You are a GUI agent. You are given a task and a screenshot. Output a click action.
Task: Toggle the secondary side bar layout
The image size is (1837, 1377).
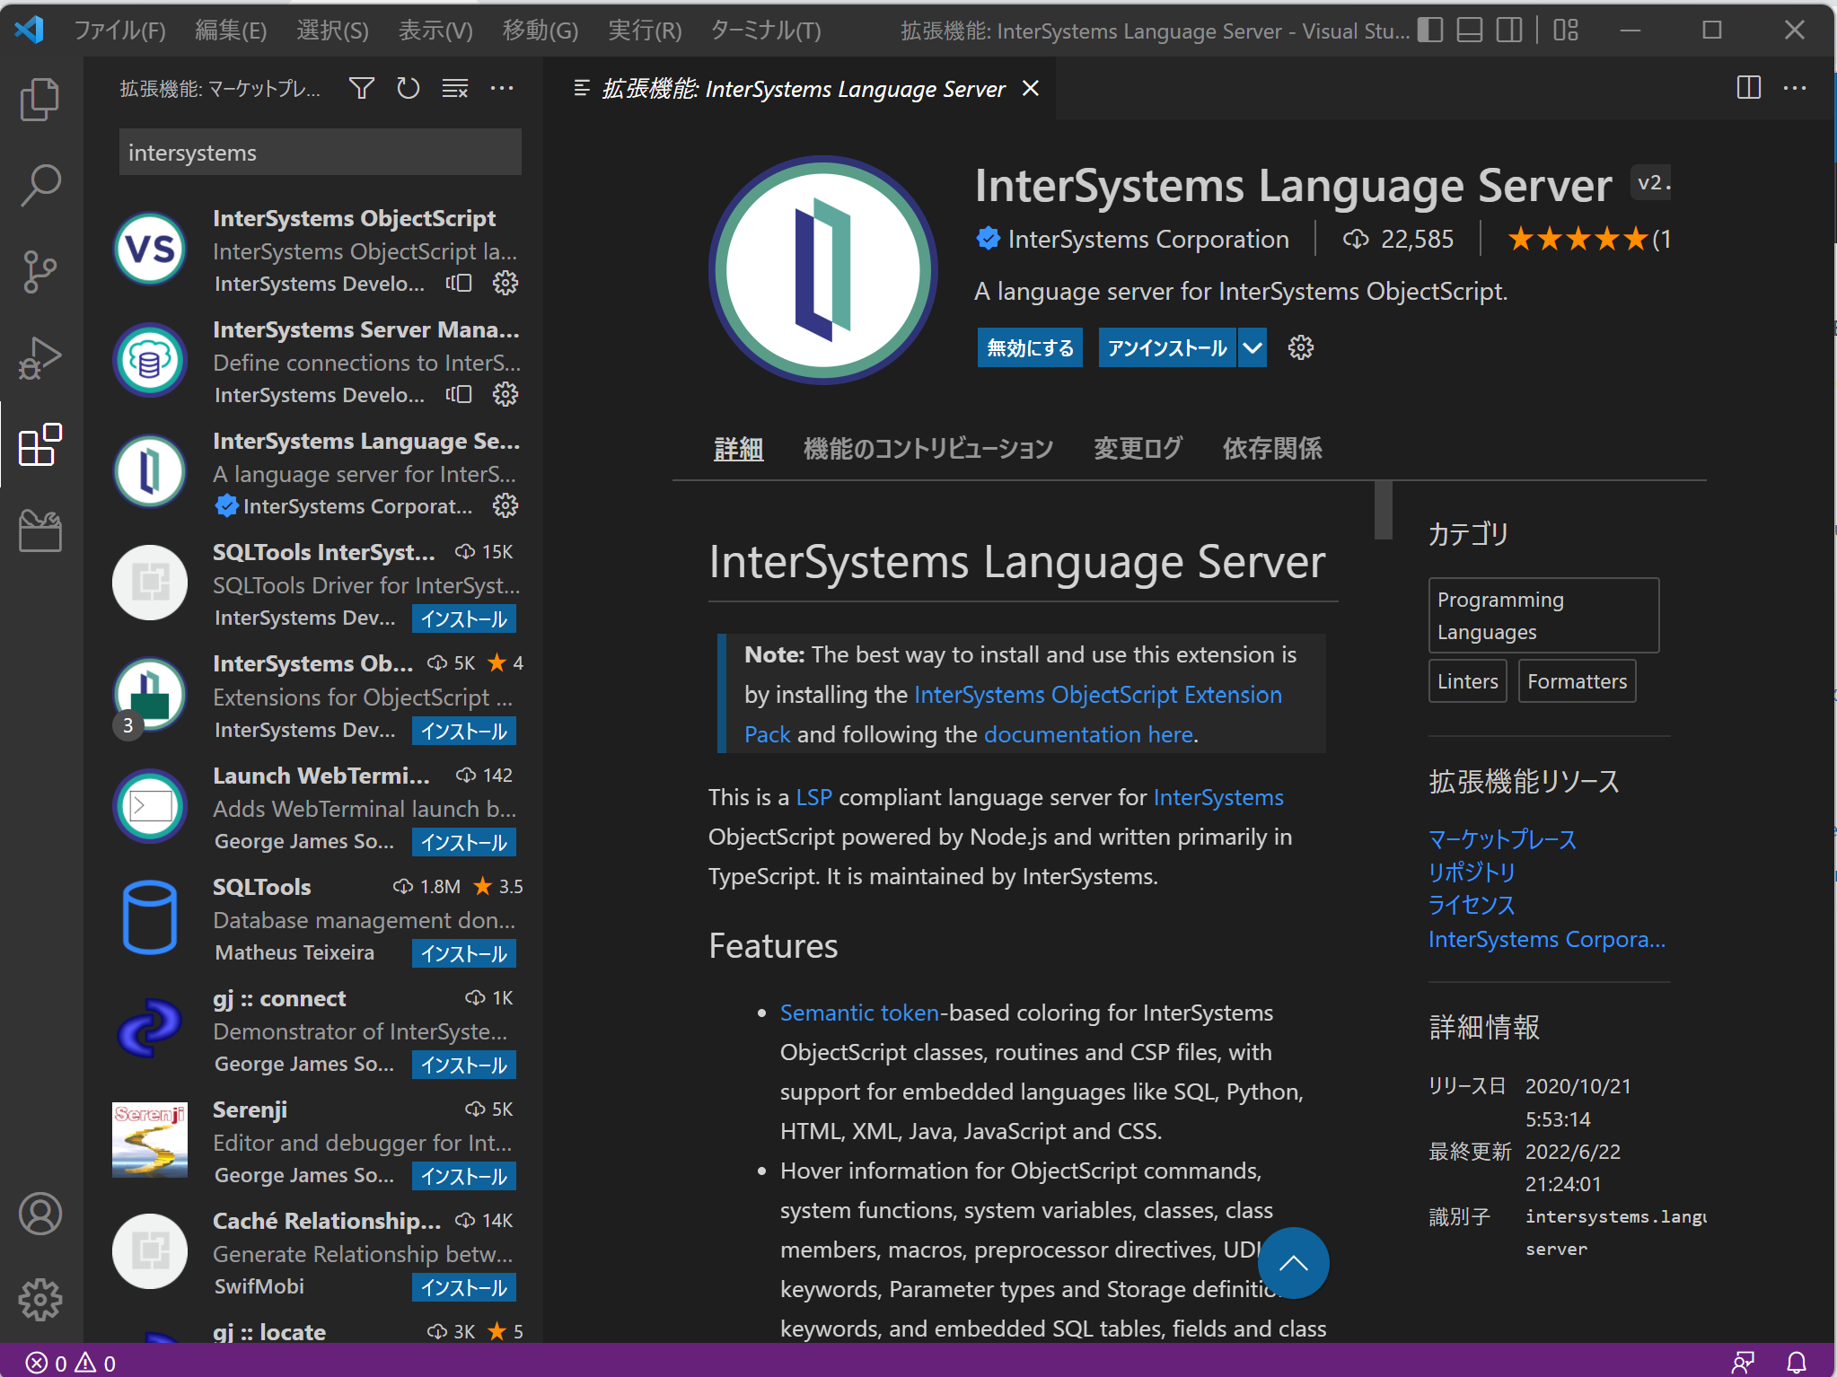(1509, 31)
